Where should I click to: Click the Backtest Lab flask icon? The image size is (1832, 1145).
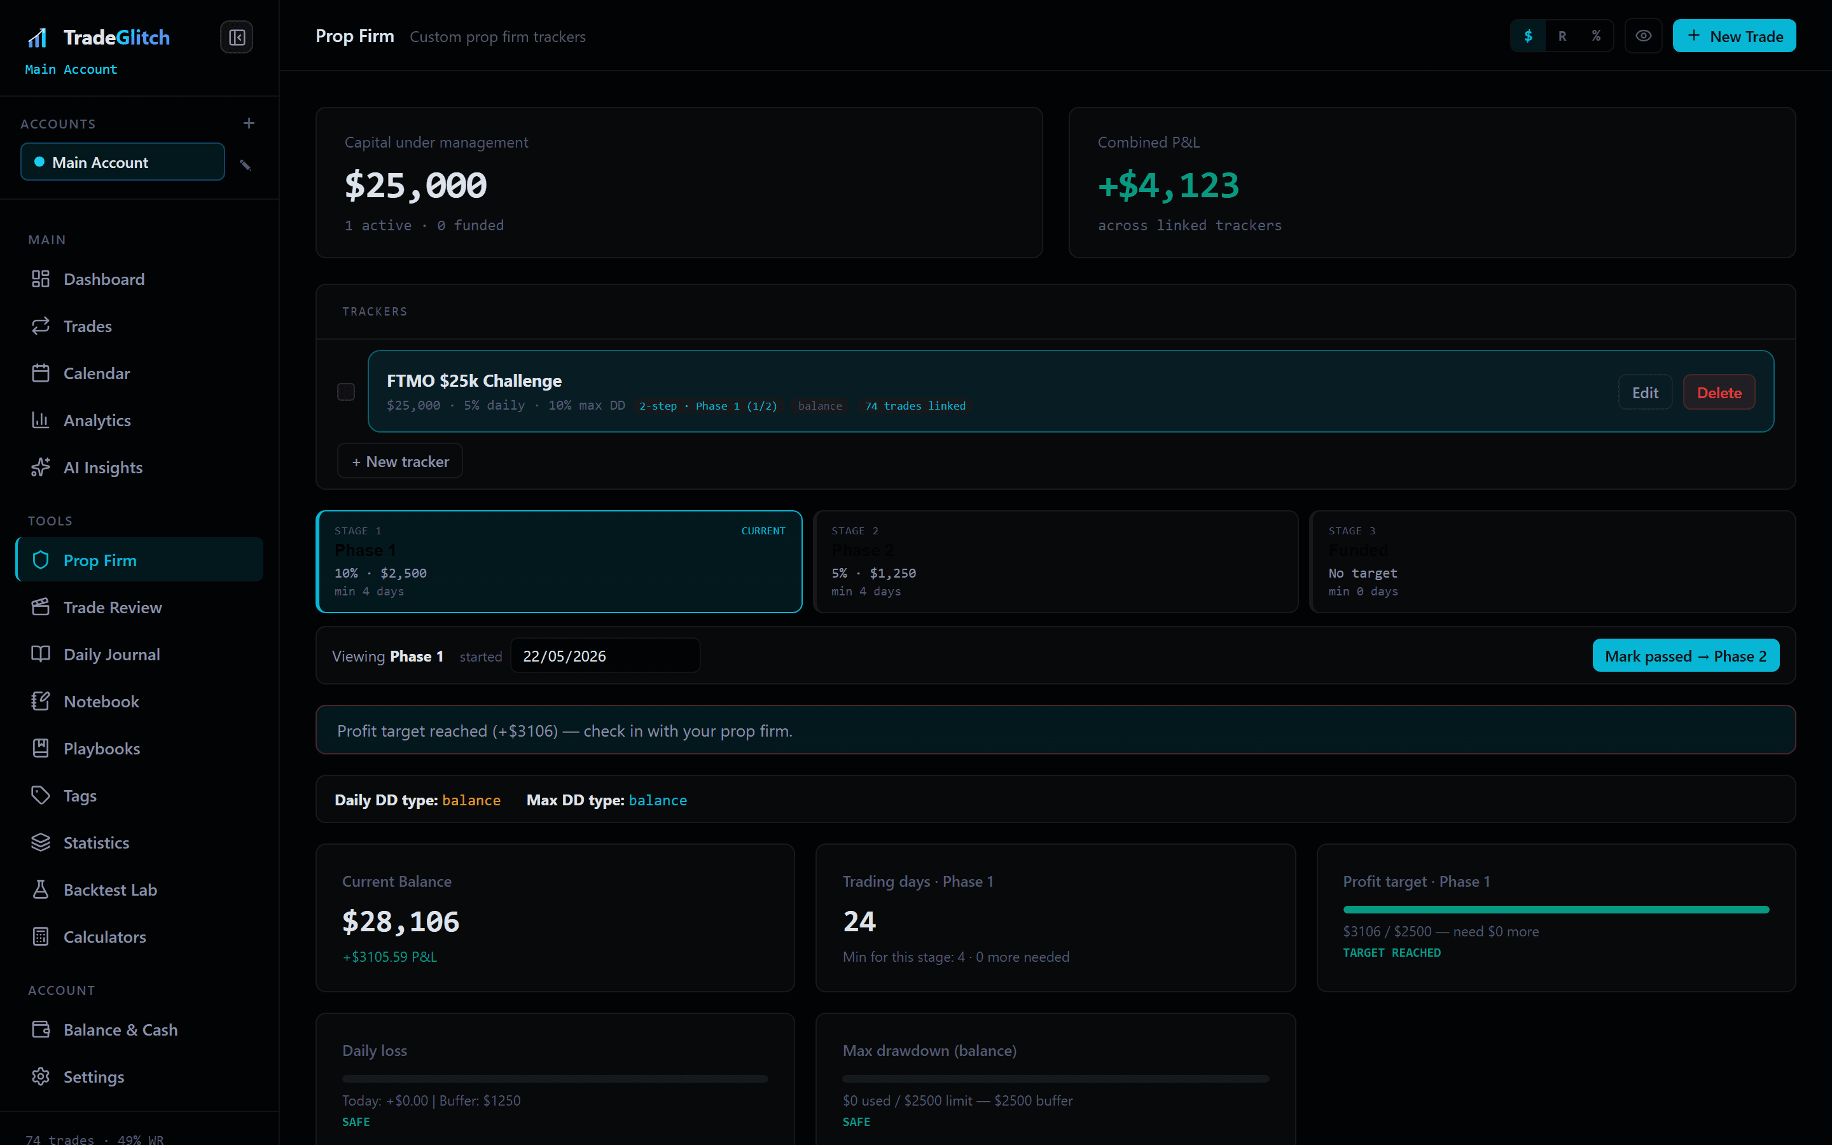coord(41,889)
